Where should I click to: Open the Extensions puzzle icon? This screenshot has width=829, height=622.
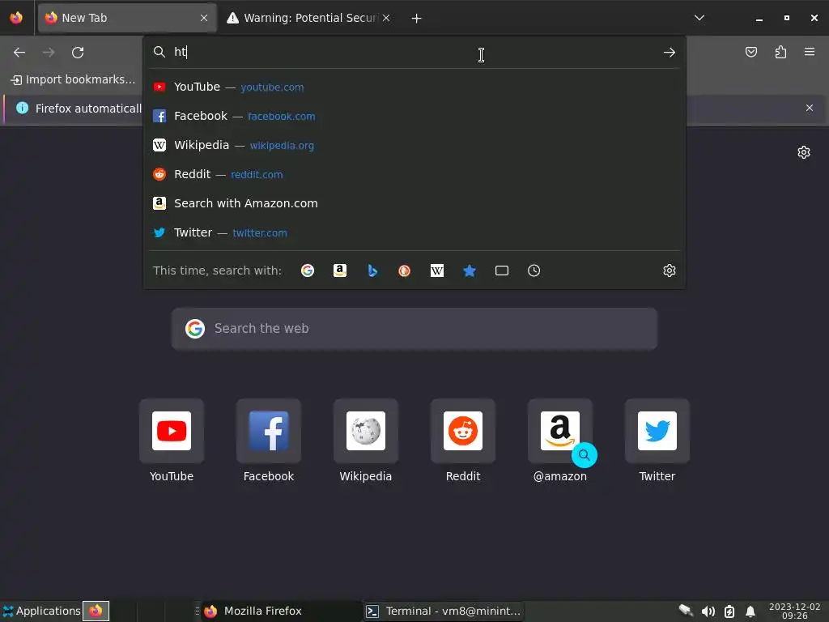(780, 52)
